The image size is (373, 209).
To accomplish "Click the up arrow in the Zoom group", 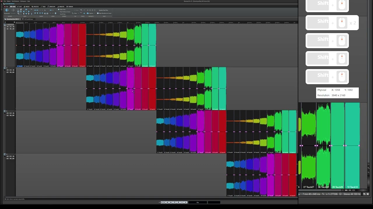I will [x=26, y=9].
